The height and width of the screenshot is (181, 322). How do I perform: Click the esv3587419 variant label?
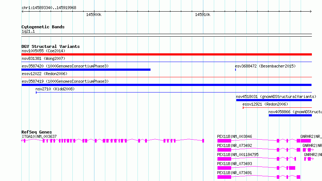65,81
